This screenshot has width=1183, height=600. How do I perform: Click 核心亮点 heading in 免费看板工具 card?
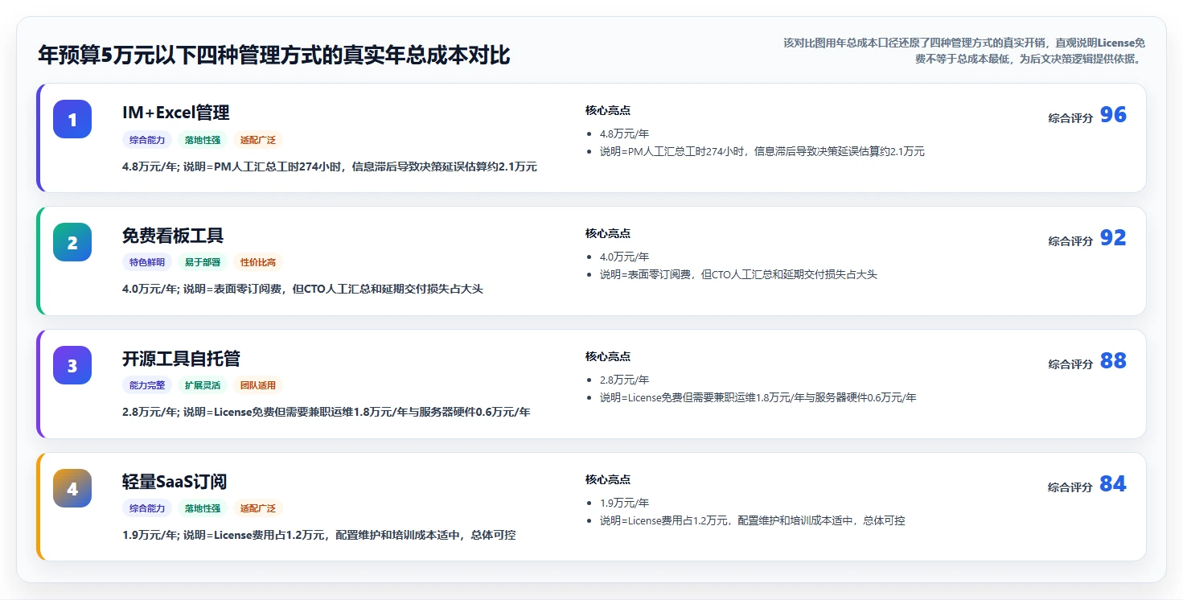click(x=608, y=234)
